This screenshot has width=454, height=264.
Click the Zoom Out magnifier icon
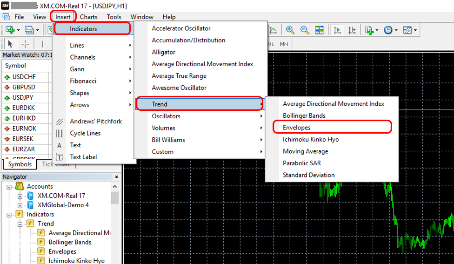click(304, 30)
